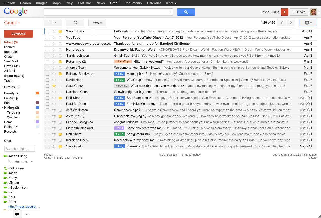Toggle importance marker on Peter, me email
321x218 pixels.
click(60, 62)
